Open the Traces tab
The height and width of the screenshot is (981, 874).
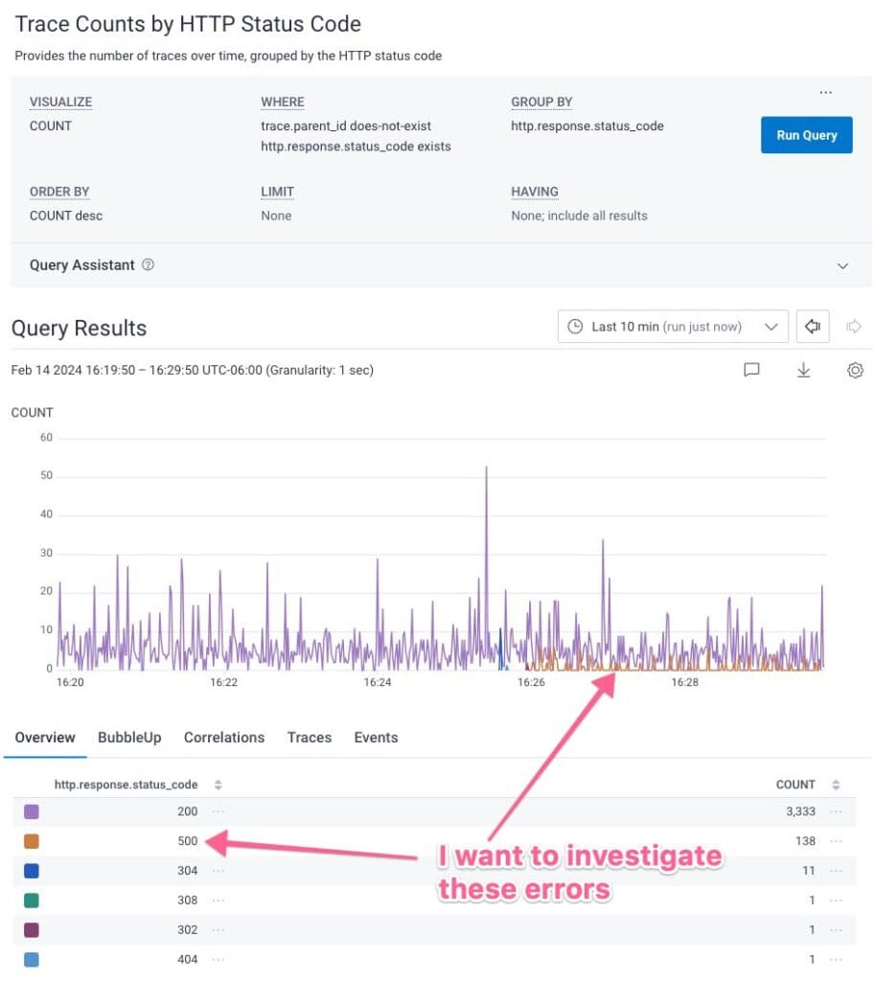tap(309, 738)
